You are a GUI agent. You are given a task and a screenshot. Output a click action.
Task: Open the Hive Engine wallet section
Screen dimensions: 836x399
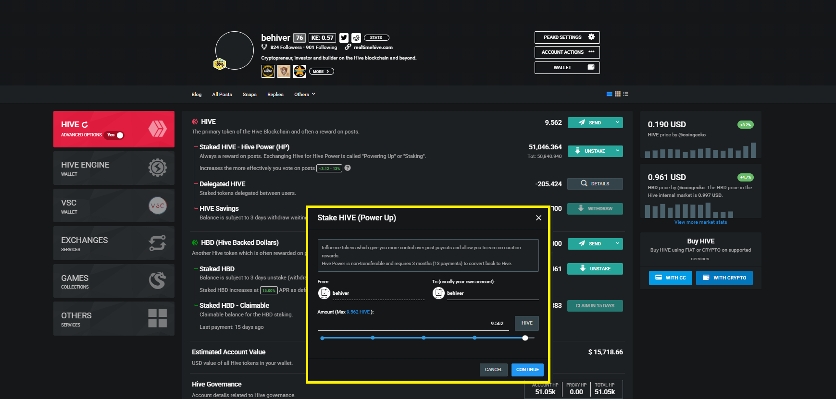114,168
